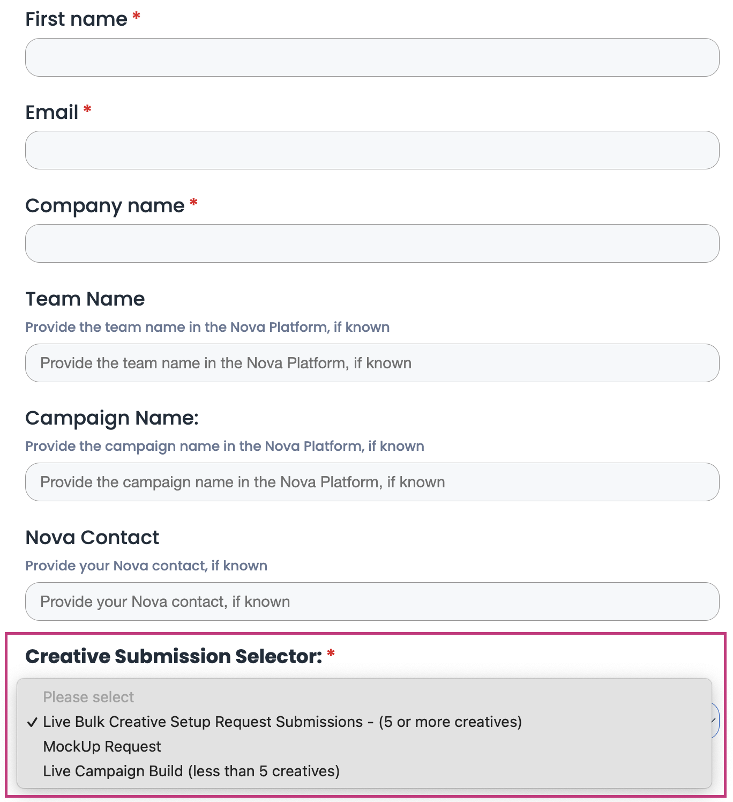733x802 pixels.
Task: Pick Live Bulk Creative Setup Request Submissions
Action: 282,722
